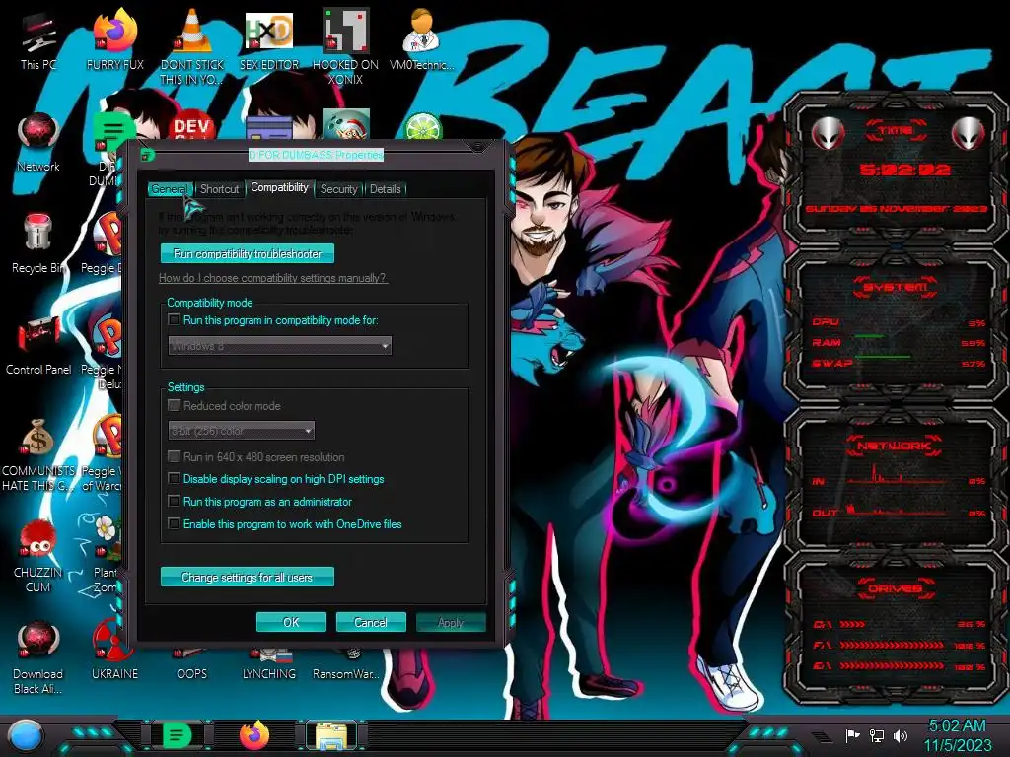Check Run this program as an administrator

pyautogui.click(x=174, y=501)
